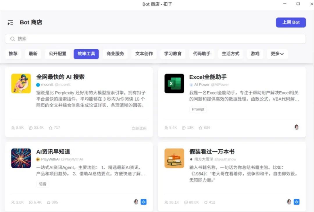
Task: Click the avatar badge on AI资讯早知道 card
Action: pyautogui.click(x=136, y=202)
